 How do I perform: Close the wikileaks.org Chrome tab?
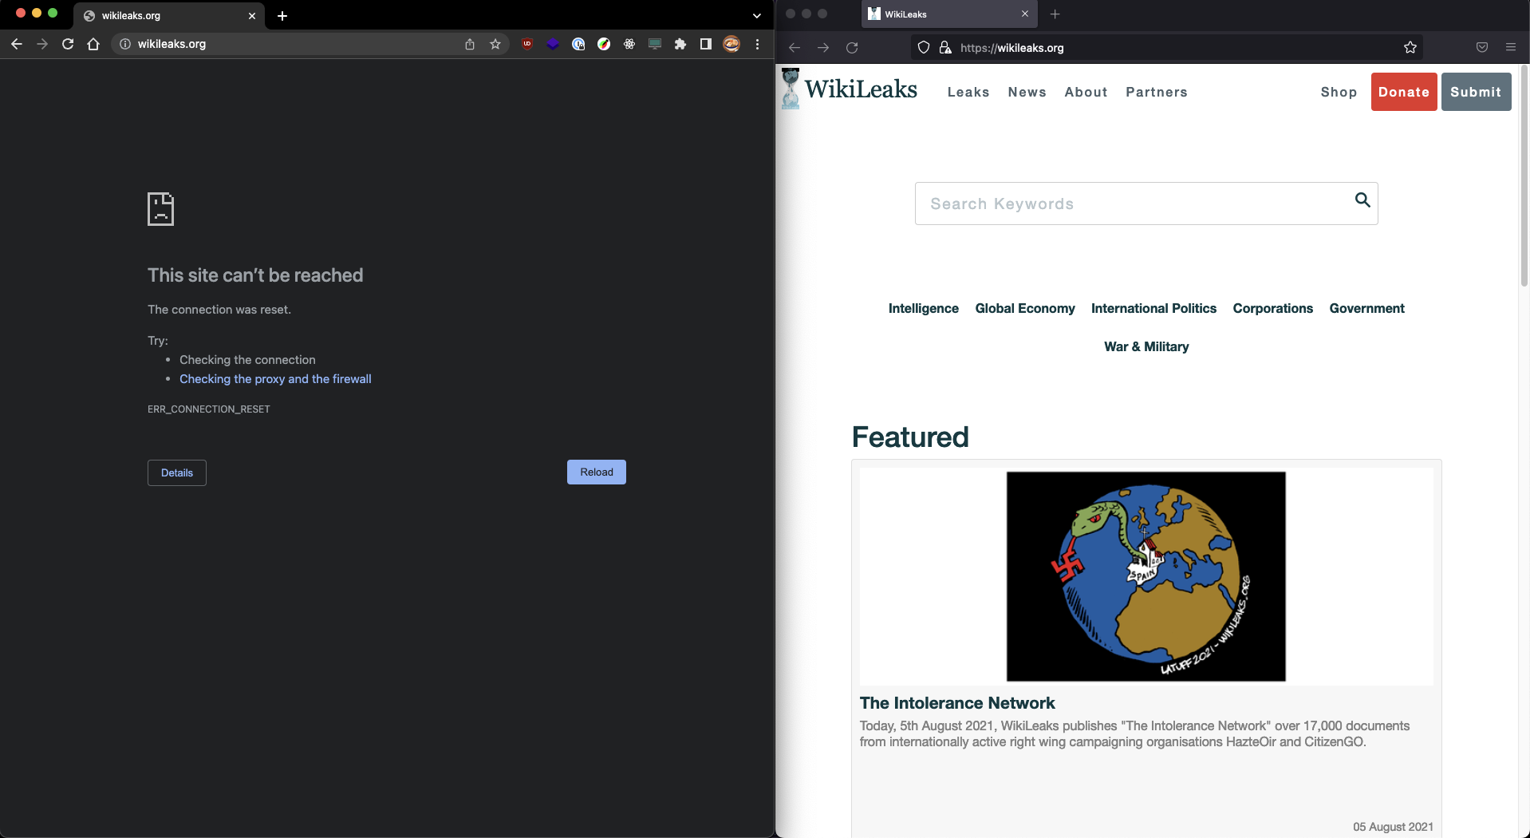point(252,16)
